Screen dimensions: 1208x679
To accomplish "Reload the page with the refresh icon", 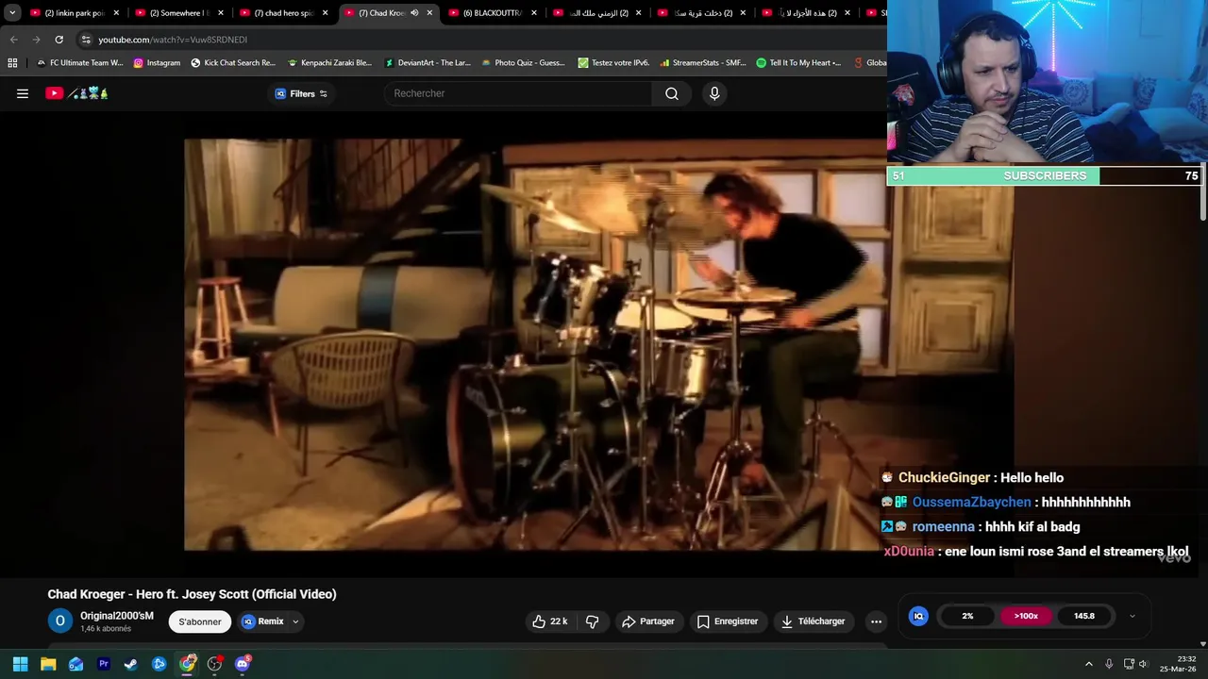I will point(59,40).
